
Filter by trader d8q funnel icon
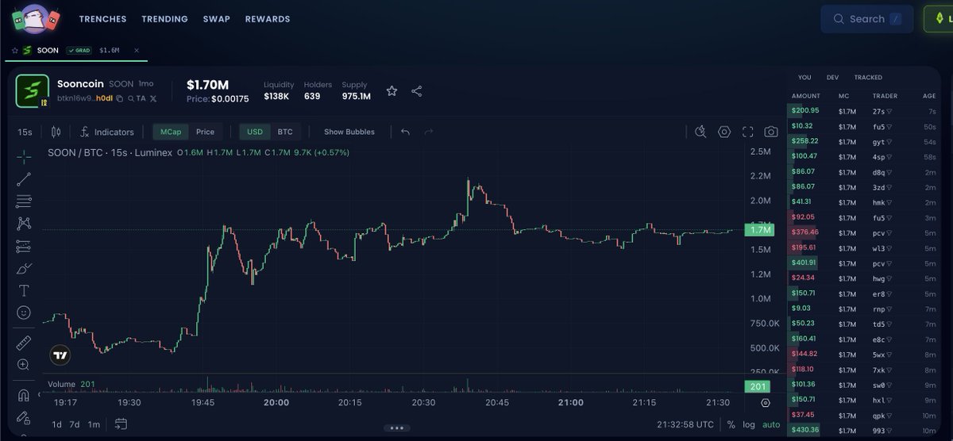tap(890, 172)
